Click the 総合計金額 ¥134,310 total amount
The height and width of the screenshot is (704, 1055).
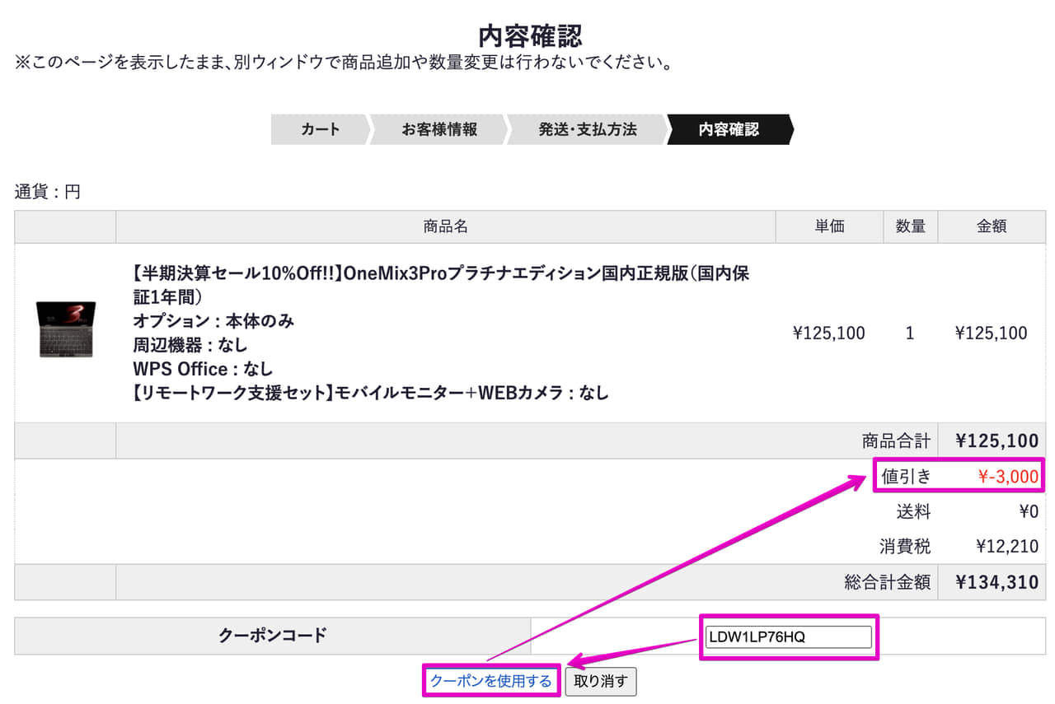point(996,583)
